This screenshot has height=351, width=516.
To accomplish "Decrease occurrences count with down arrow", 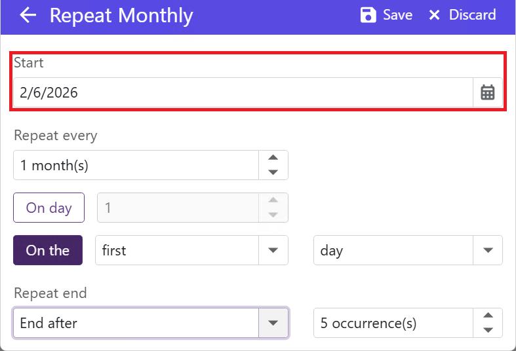I will (488, 330).
